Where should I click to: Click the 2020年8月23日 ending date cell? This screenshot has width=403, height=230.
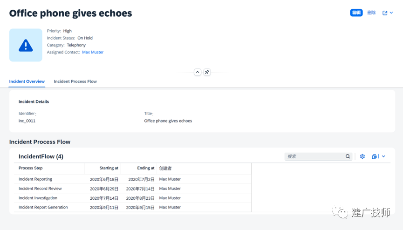(x=140, y=198)
